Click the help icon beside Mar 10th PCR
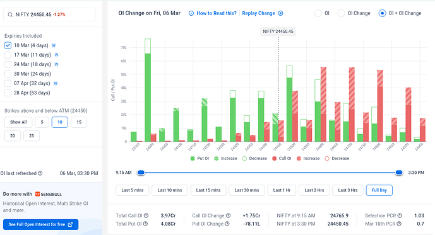 [x=399, y=224]
